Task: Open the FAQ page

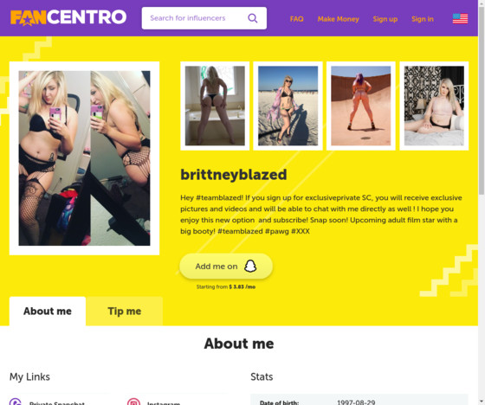Action: (296, 19)
